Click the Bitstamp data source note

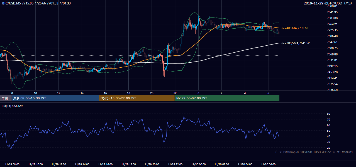pos(314,152)
